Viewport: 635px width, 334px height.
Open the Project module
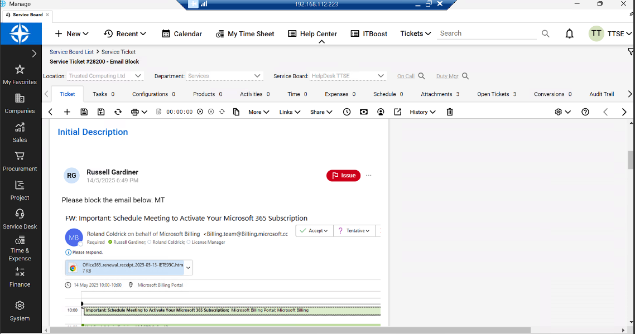point(20,191)
